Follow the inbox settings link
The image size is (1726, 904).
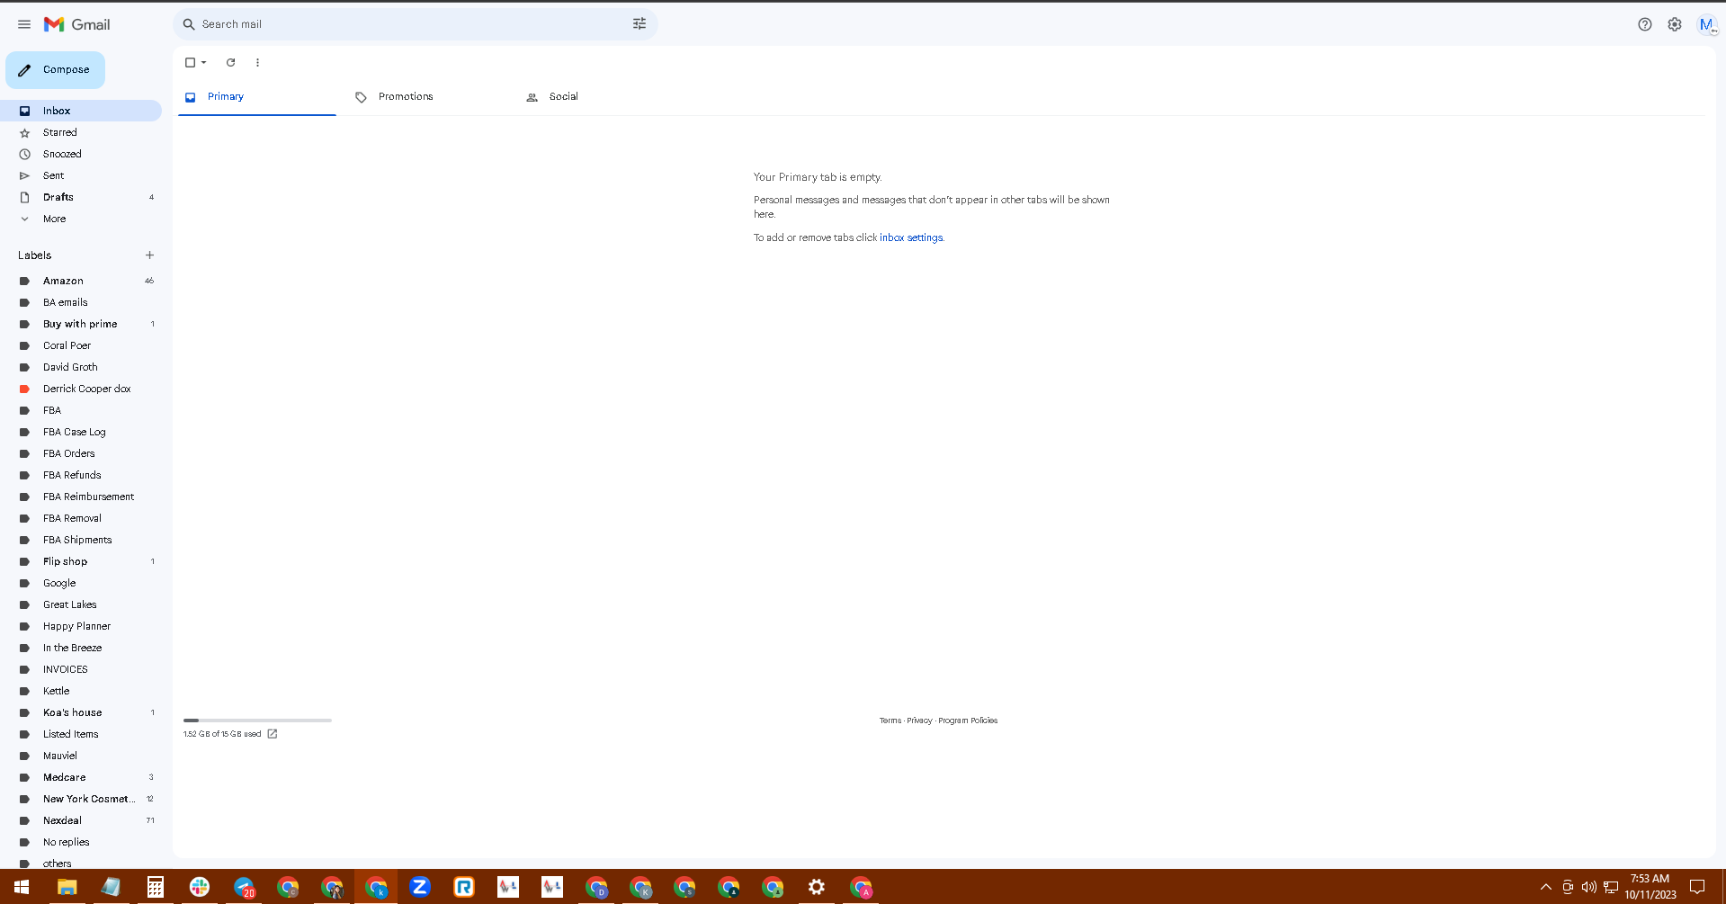tap(911, 237)
